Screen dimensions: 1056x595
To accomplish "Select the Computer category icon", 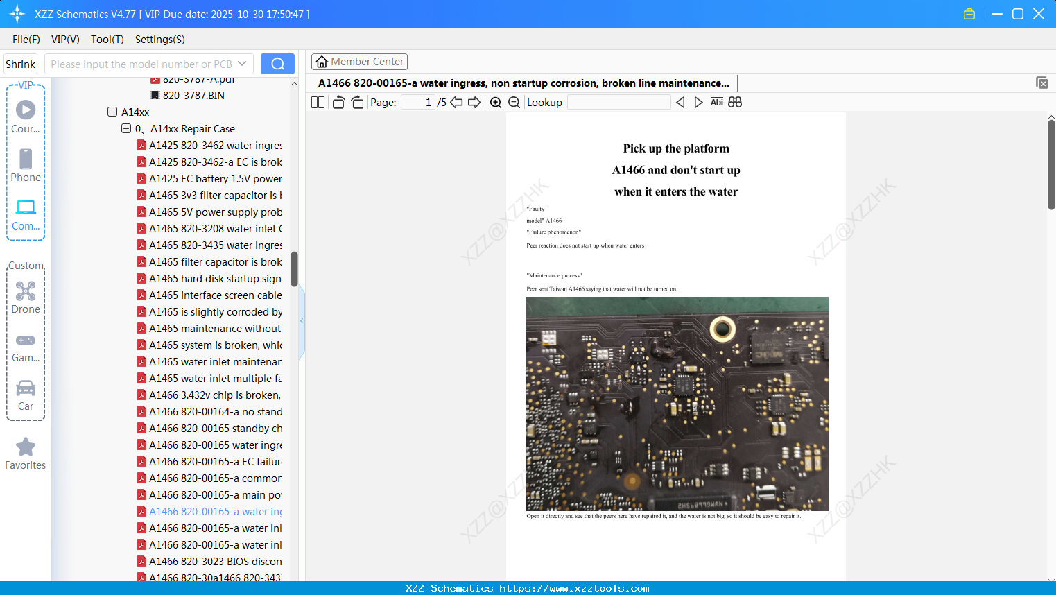I will (x=26, y=214).
